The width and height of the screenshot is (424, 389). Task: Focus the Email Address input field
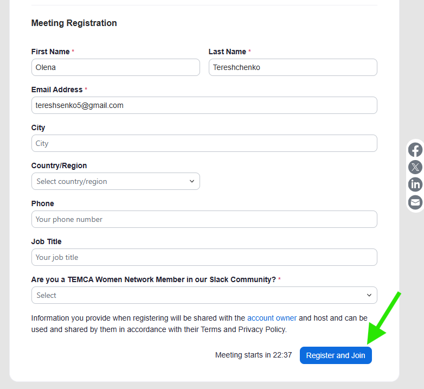[204, 105]
